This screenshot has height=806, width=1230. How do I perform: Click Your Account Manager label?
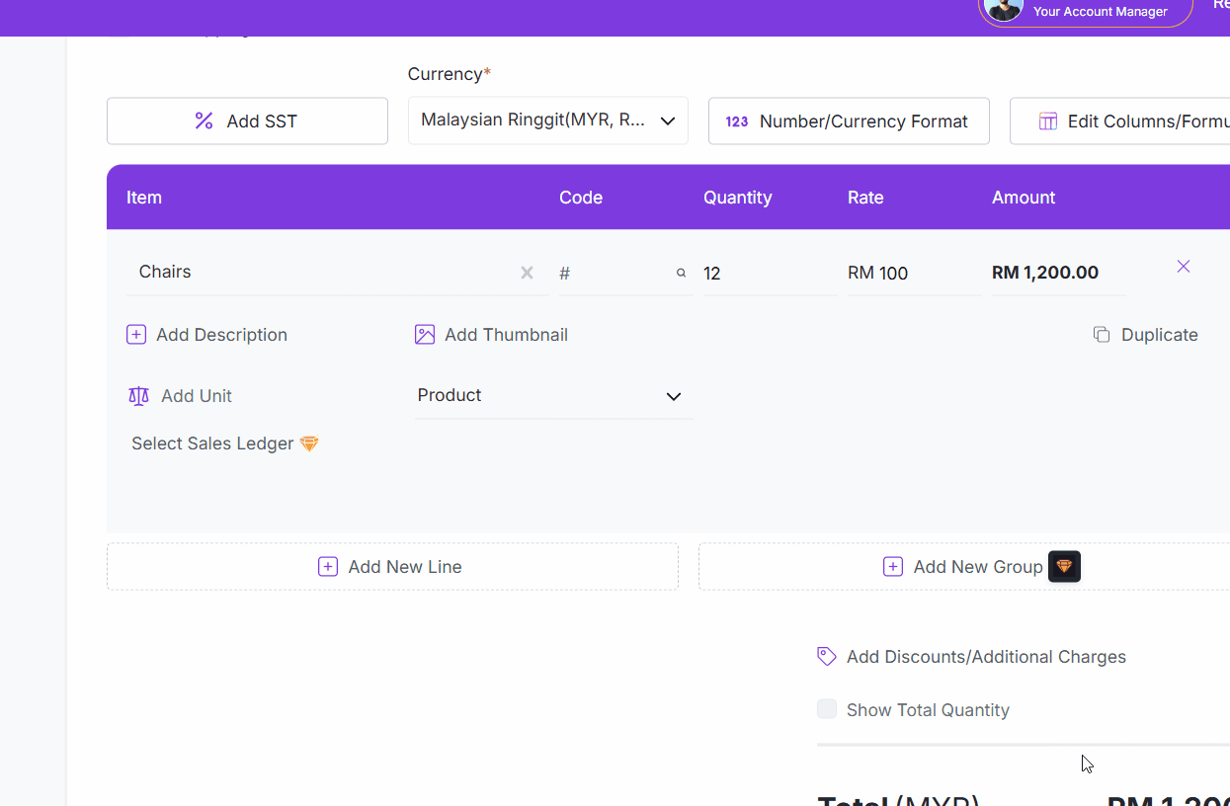point(1100,12)
